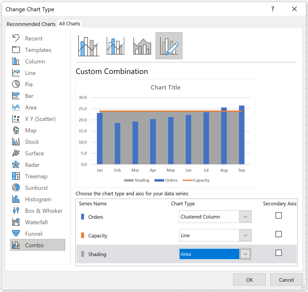Select the Custom Combination preset thumbnail
The image size is (308, 292).
(x=169, y=45)
